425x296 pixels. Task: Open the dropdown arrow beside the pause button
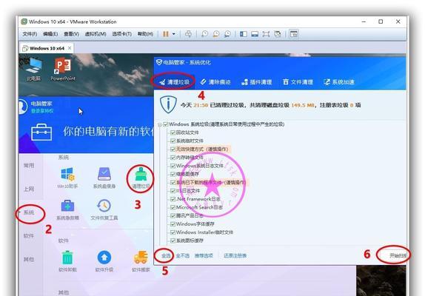pos(174,34)
